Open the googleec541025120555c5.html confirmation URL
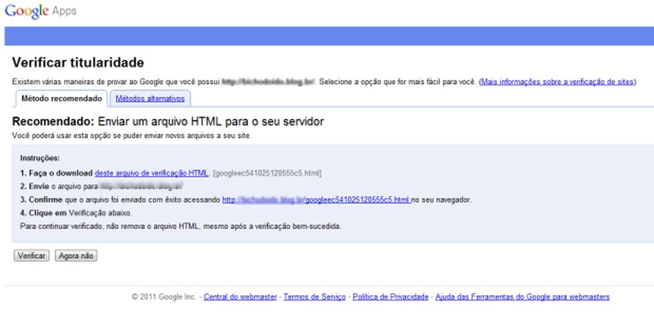 (x=316, y=200)
